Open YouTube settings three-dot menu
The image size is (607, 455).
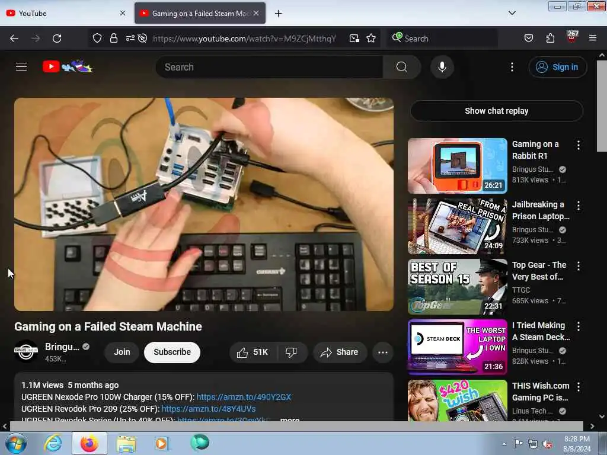(x=512, y=67)
